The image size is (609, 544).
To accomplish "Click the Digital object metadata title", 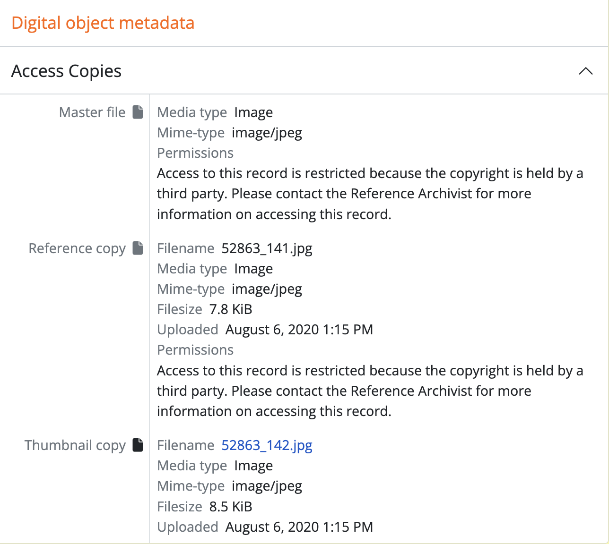I will point(103,23).
